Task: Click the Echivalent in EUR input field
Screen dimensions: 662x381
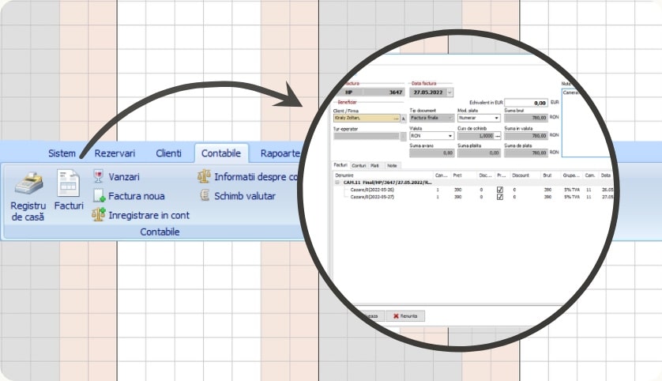Action: click(528, 103)
